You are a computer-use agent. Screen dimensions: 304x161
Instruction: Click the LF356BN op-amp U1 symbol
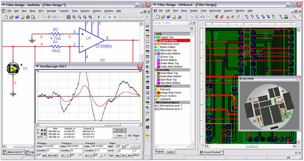tap(91, 40)
